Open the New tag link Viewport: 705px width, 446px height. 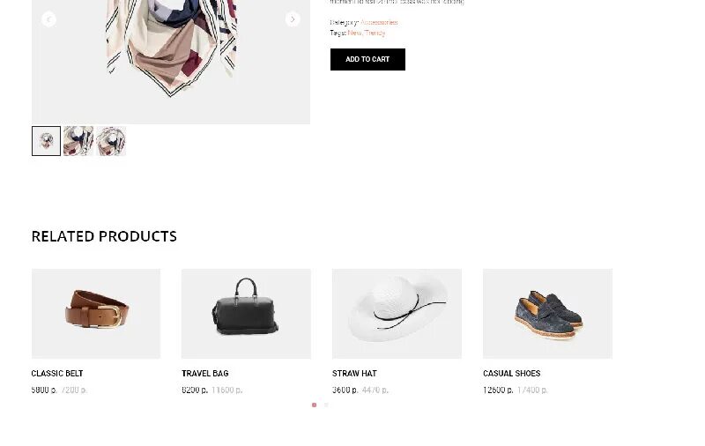coord(354,33)
